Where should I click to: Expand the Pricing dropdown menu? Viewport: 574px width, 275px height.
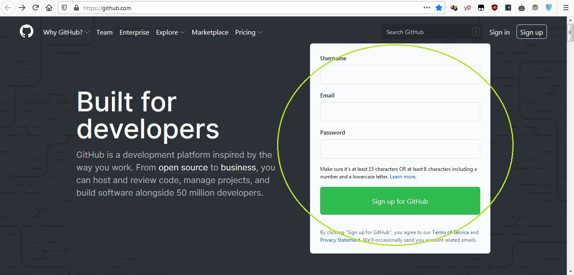click(248, 32)
